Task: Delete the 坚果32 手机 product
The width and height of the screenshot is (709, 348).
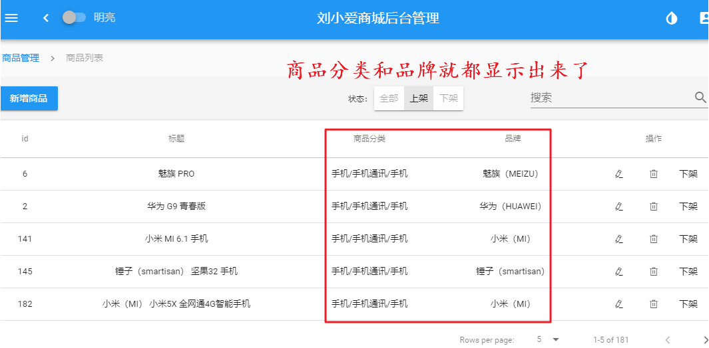Action: (x=653, y=271)
